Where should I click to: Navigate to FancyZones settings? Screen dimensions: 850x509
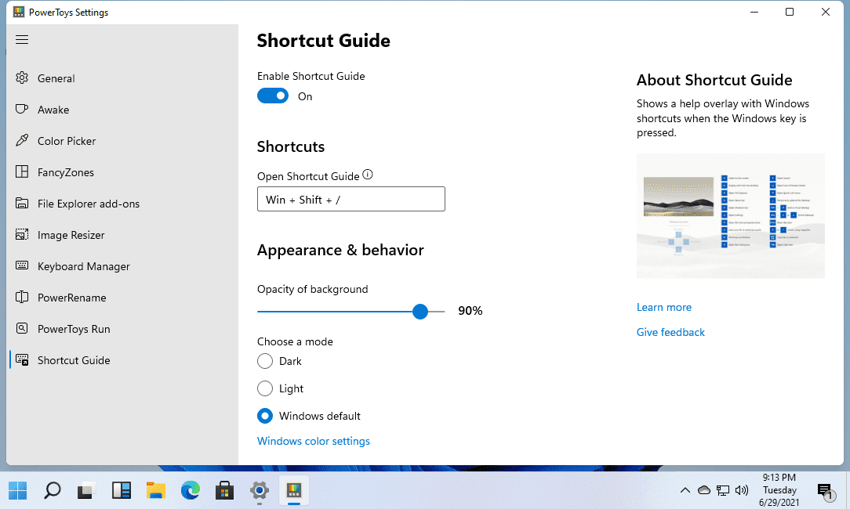[124, 172]
